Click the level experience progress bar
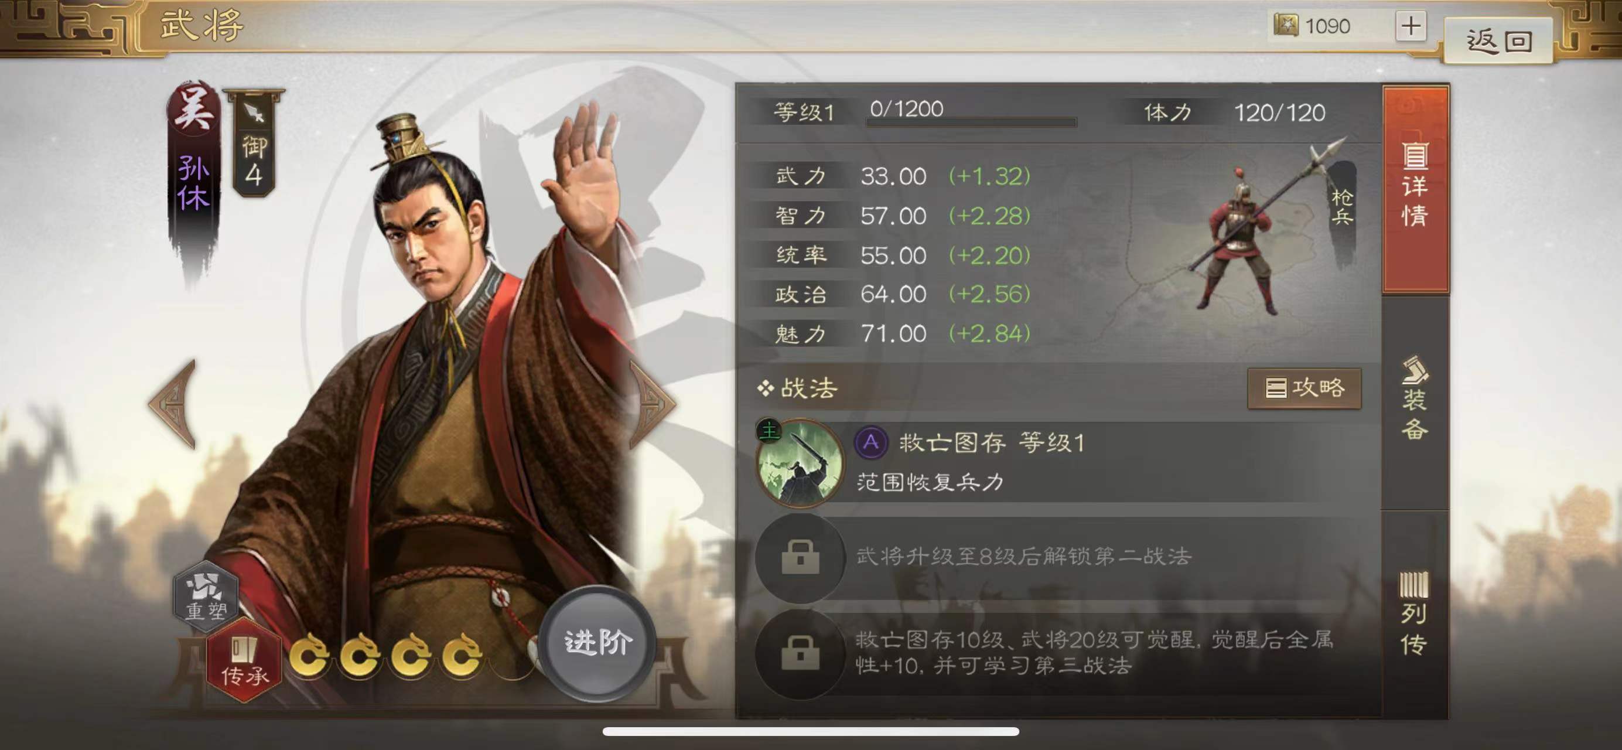This screenshot has height=750, width=1622. pyautogui.click(x=971, y=121)
